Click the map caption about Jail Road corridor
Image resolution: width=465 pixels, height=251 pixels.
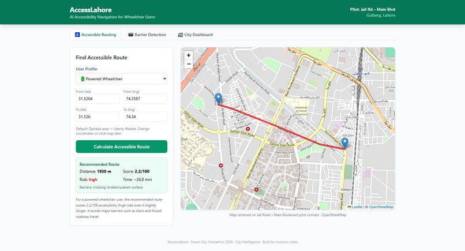tap(288, 215)
